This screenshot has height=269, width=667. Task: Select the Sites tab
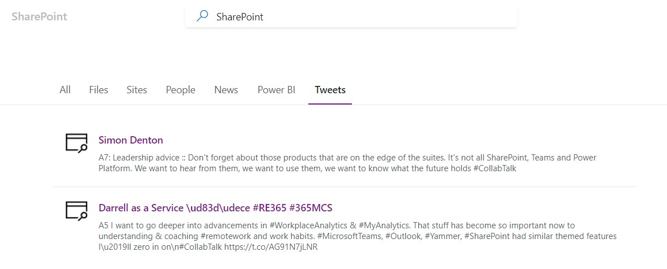click(137, 90)
